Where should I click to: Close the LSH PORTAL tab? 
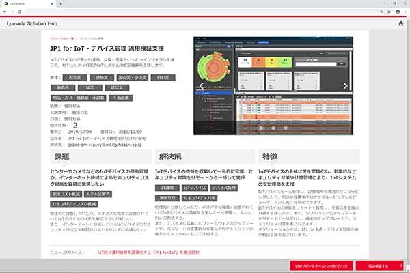(53, 3)
